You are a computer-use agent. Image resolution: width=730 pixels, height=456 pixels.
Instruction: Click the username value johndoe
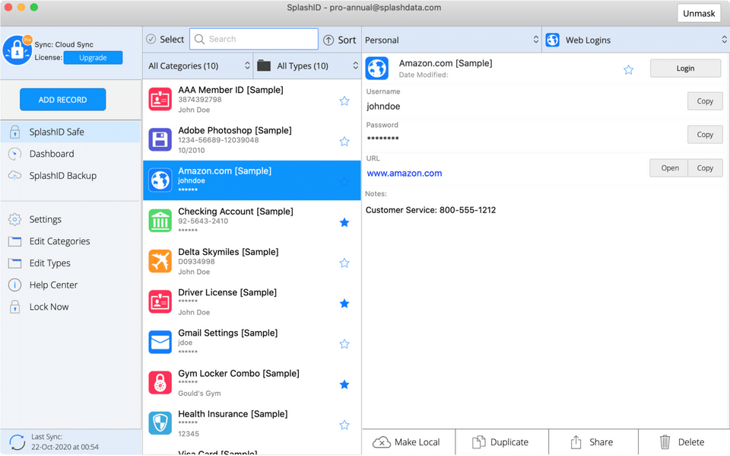coord(383,107)
